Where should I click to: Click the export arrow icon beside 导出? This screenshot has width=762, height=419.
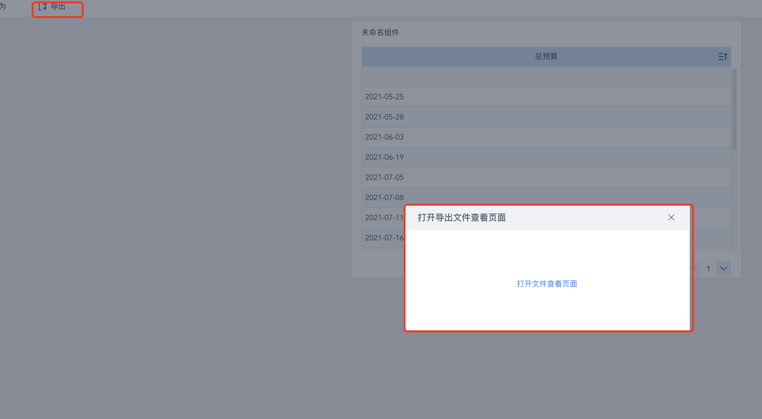(x=43, y=6)
